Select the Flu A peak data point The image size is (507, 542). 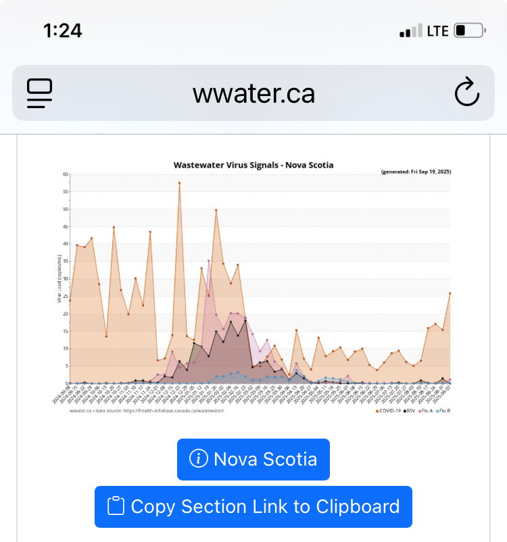[x=209, y=260]
